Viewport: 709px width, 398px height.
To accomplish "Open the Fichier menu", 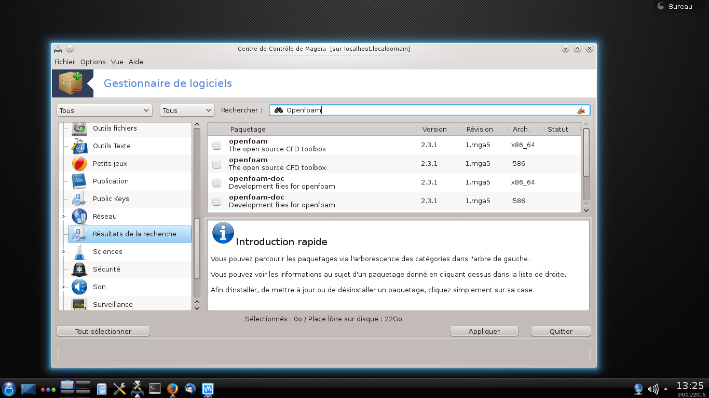I will [x=65, y=62].
